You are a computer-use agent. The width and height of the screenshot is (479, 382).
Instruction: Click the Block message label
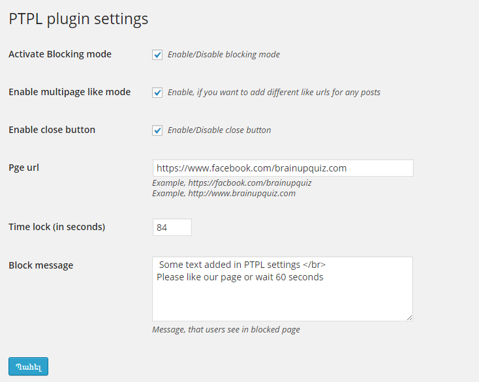pyautogui.click(x=41, y=265)
